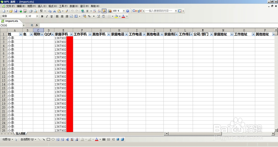Open the font size dropdown showing 12
Viewport: 278px width, 147px height.
pyautogui.click(x=37, y=16)
